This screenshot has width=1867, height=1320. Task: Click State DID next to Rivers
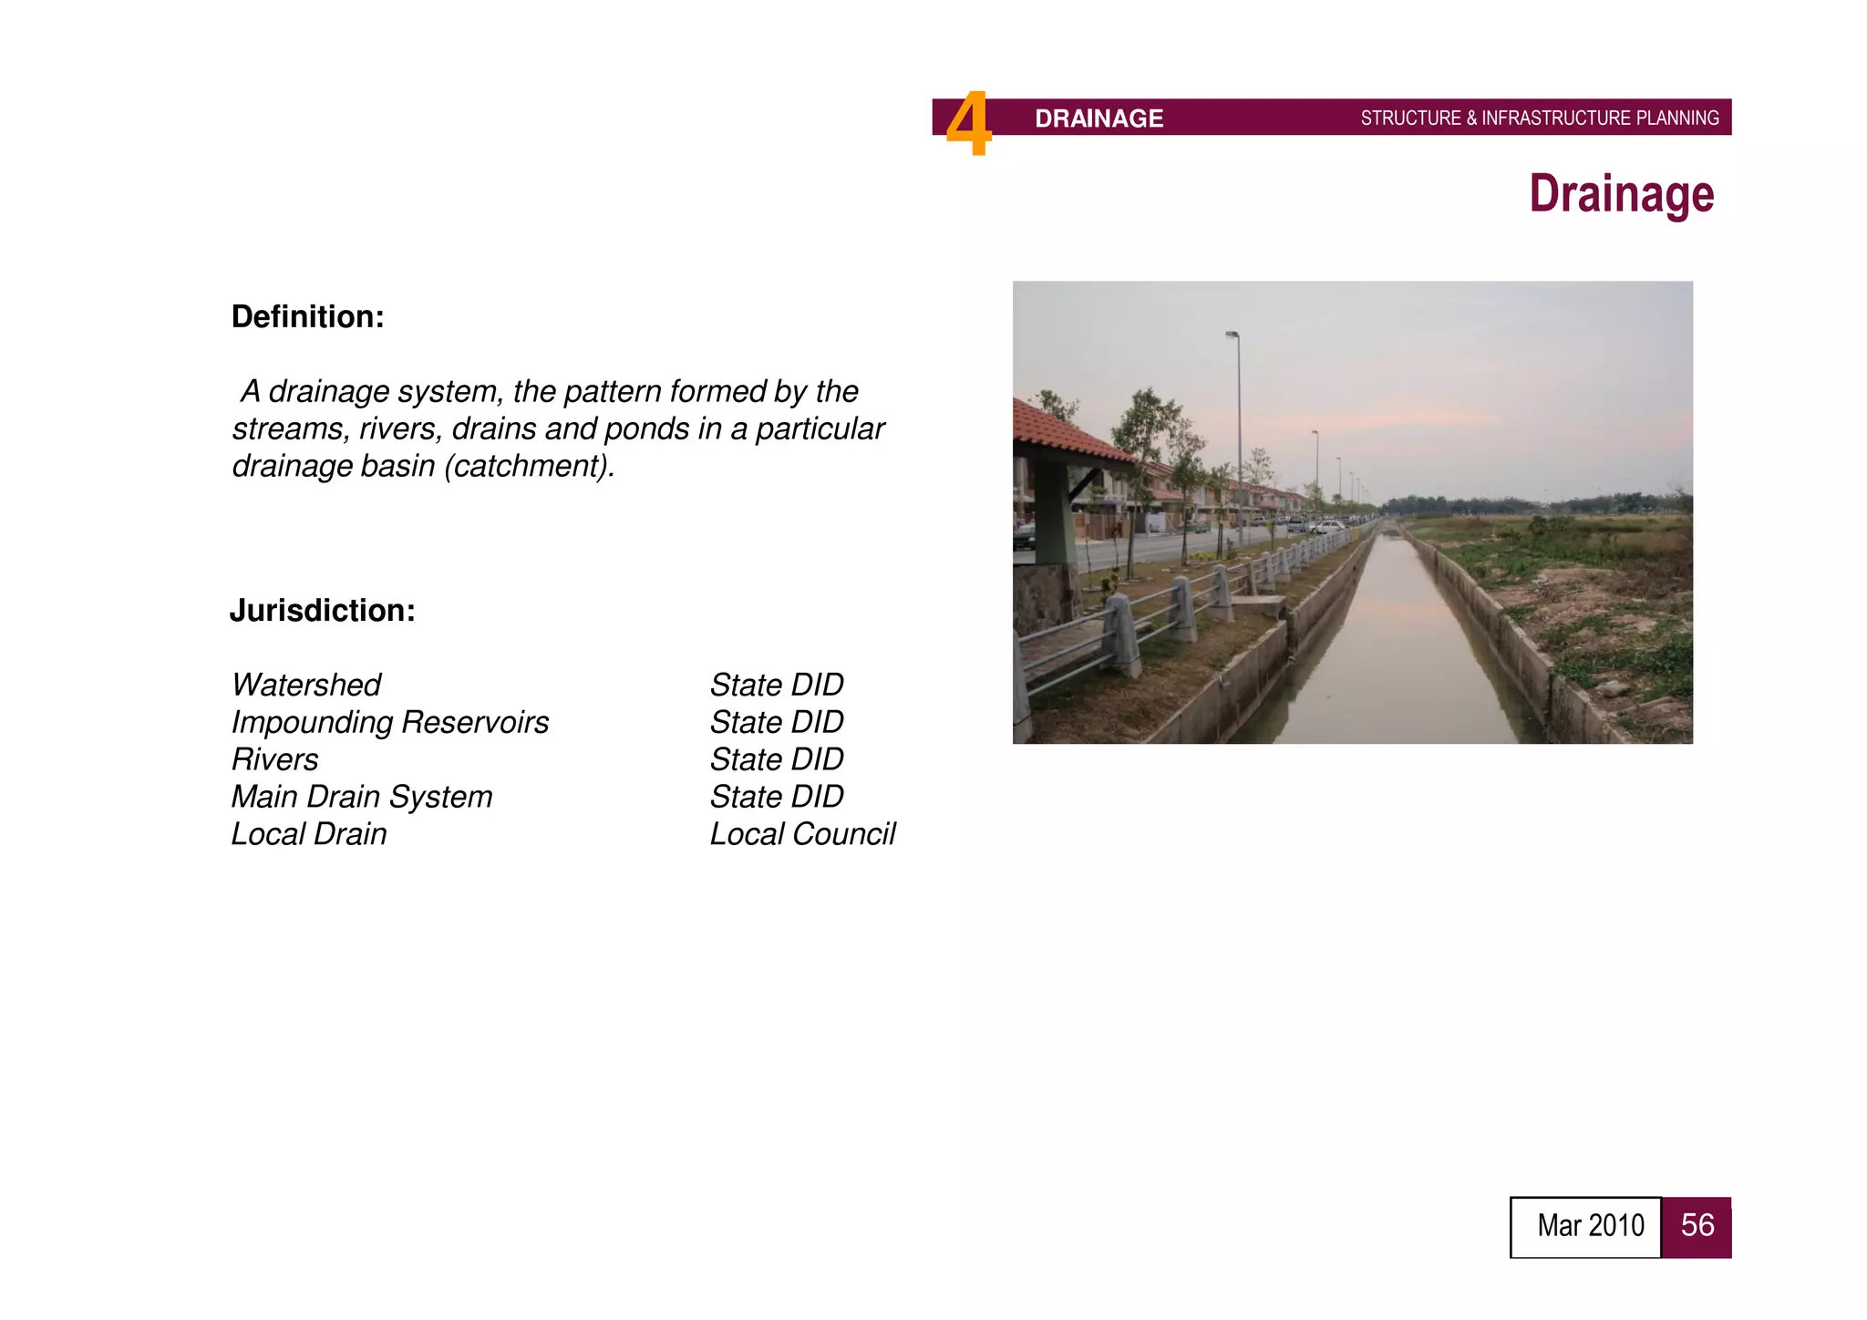click(777, 759)
